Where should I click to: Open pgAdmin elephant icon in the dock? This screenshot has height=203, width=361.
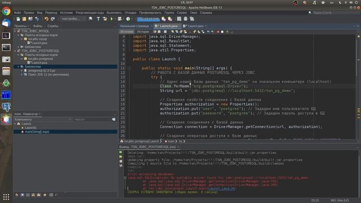point(6,107)
